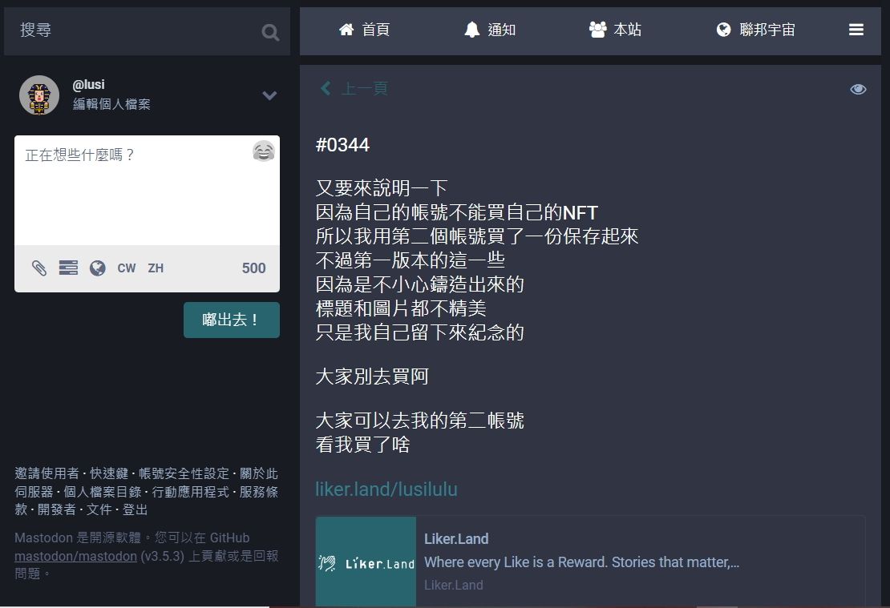The width and height of the screenshot is (890, 608).
Task: Open the 首頁 home tab
Action: click(364, 30)
